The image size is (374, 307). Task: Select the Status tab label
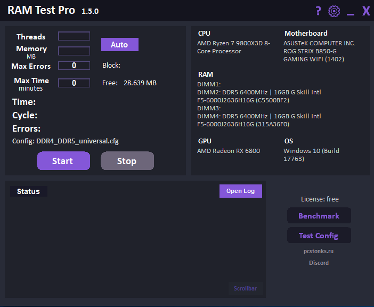tap(29, 191)
